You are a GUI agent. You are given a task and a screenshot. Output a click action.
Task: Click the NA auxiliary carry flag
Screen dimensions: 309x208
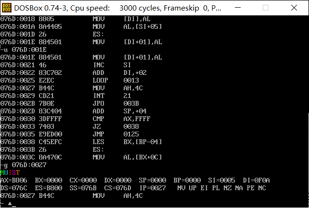(x=239, y=188)
